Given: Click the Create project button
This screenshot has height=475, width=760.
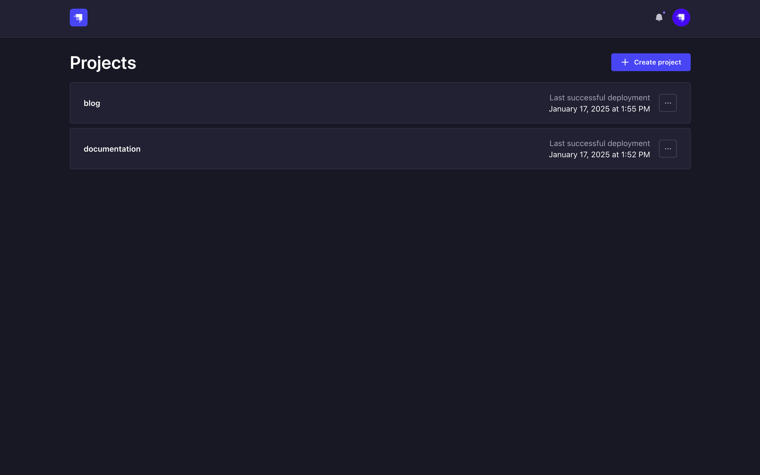Looking at the screenshot, I should (x=650, y=62).
